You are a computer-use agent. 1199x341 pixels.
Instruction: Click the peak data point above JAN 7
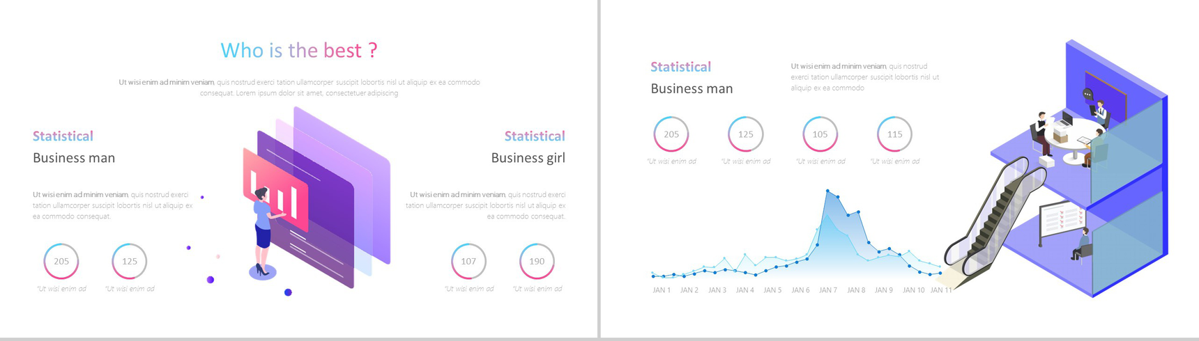(827, 191)
